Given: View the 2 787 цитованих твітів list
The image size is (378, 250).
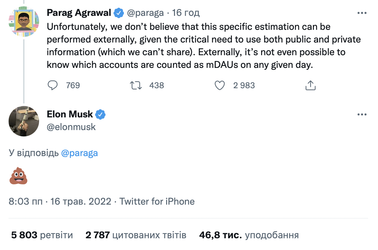Looking at the screenshot, I should (x=136, y=235).
